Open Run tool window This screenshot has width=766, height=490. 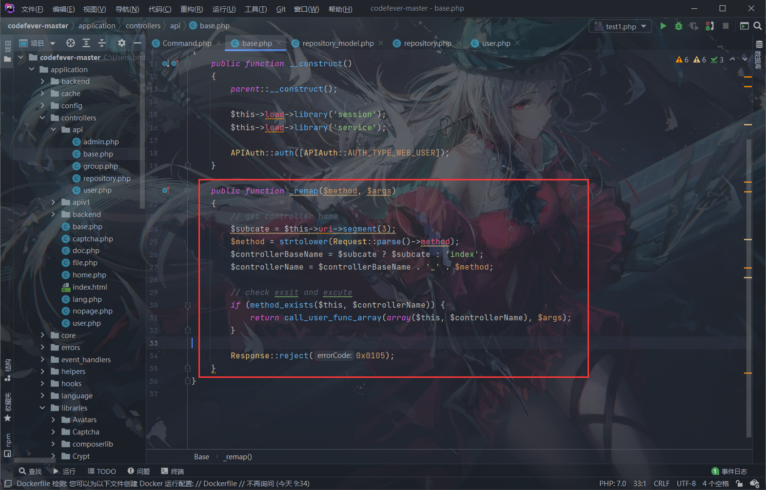tap(64, 471)
